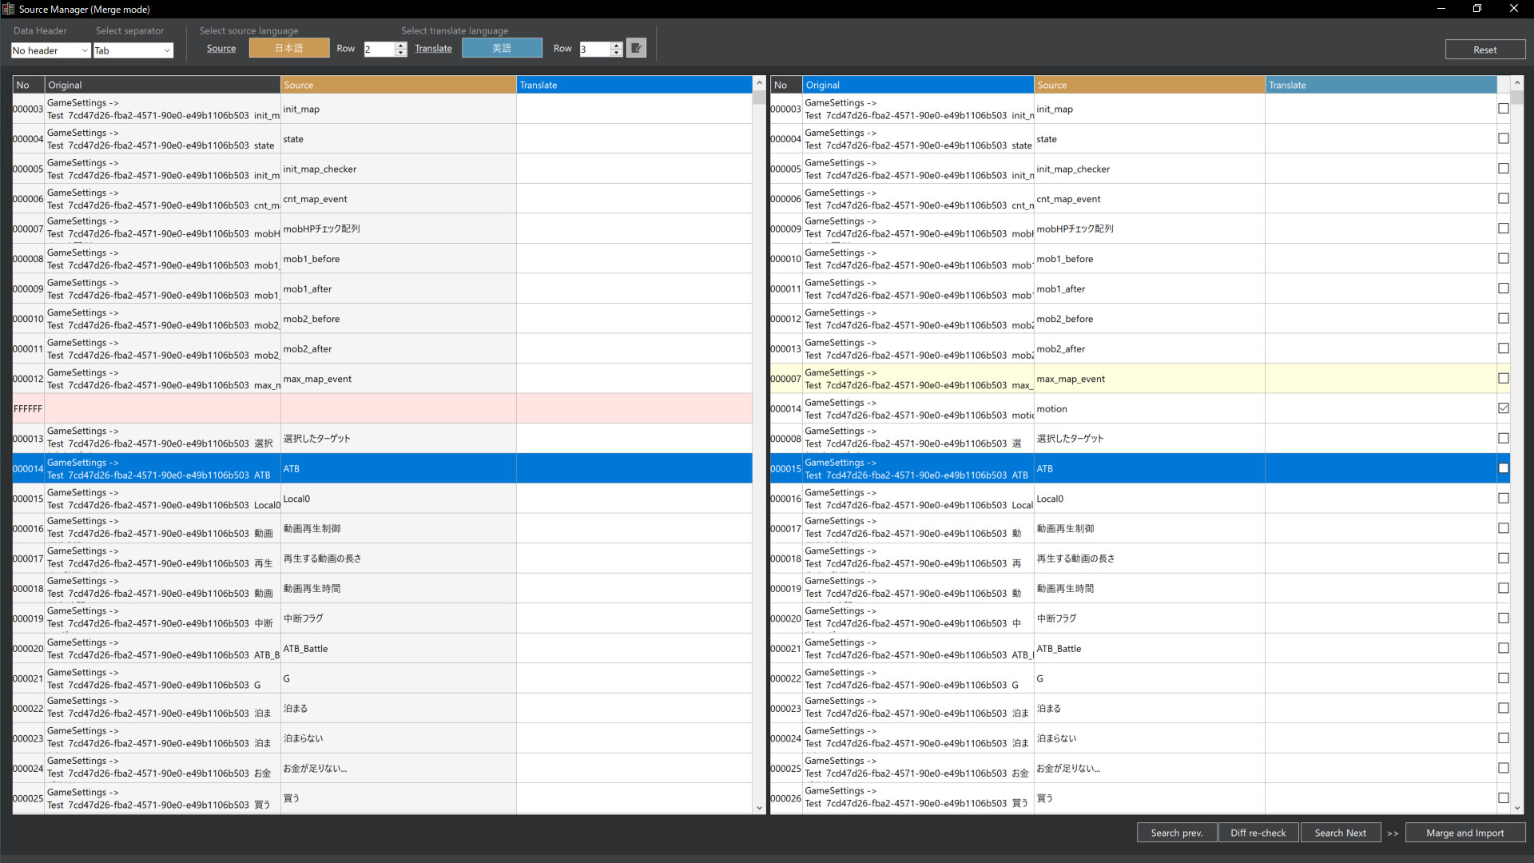Click Search Next
The width and height of the screenshot is (1534, 863).
(x=1341, y=833)
